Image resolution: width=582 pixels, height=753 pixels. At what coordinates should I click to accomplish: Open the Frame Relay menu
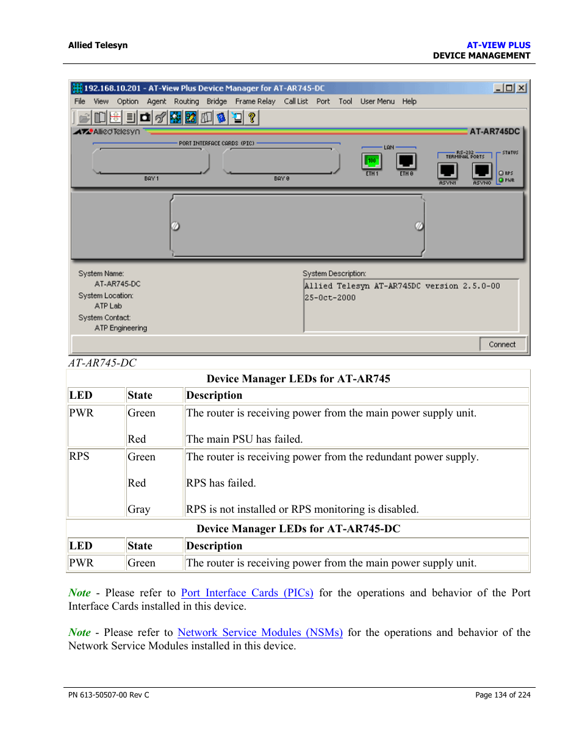[255, 101]
